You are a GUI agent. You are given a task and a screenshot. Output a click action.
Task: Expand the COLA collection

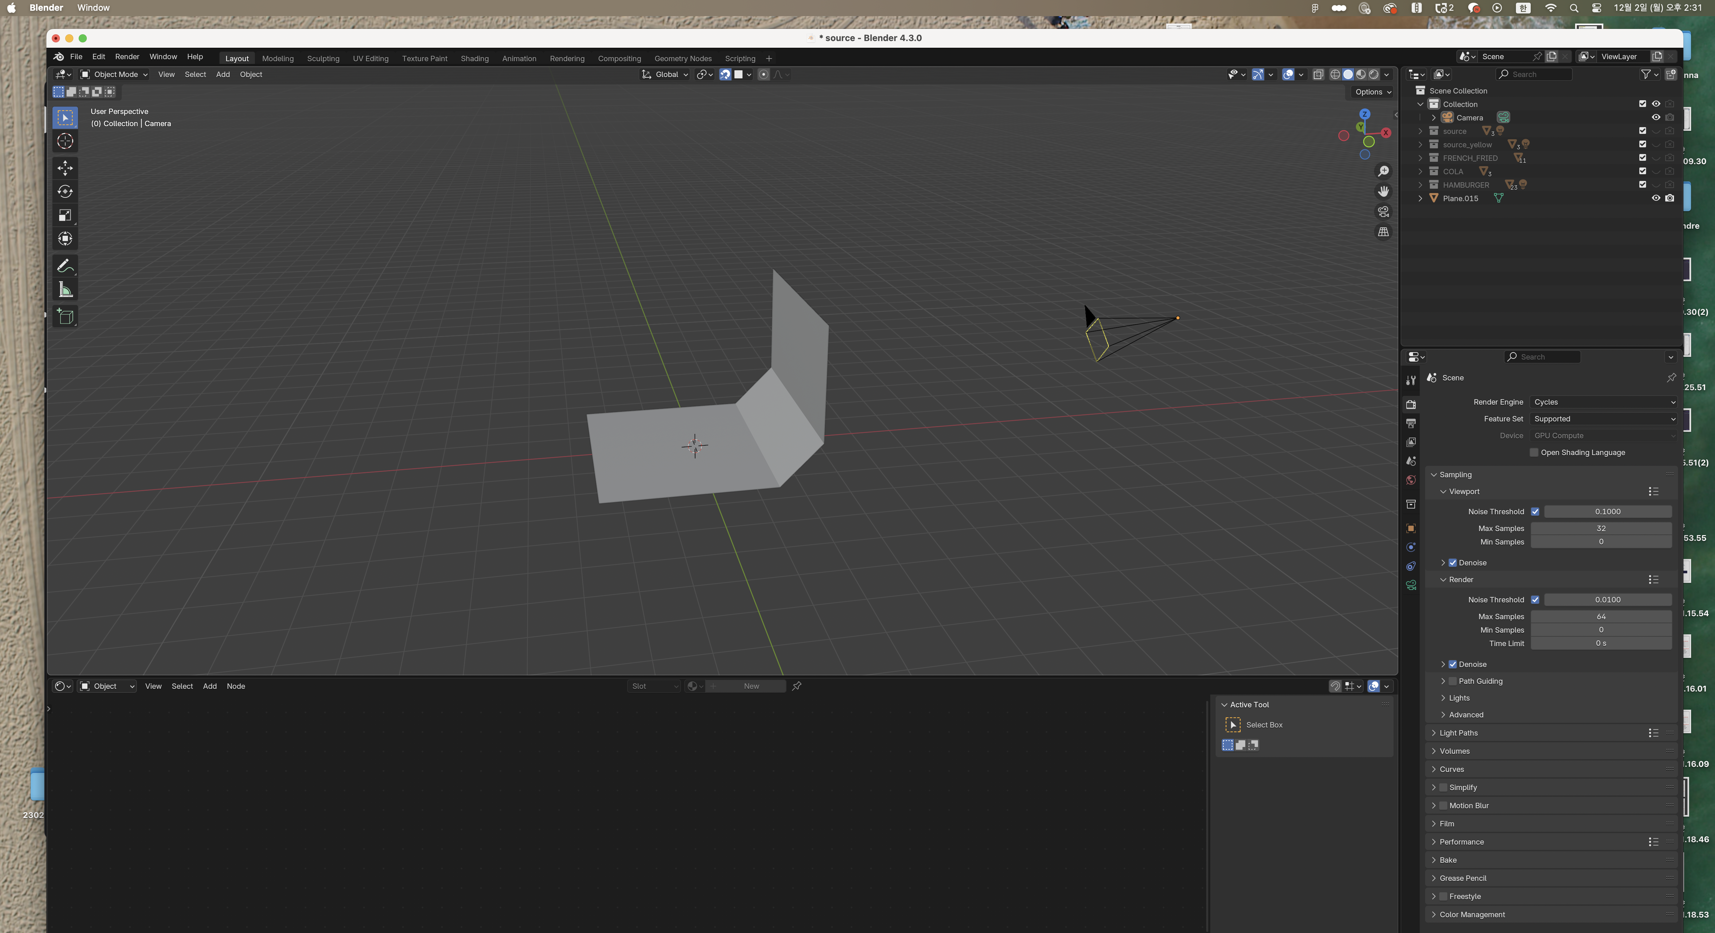pyautogui.click(x=1420, y=172)
